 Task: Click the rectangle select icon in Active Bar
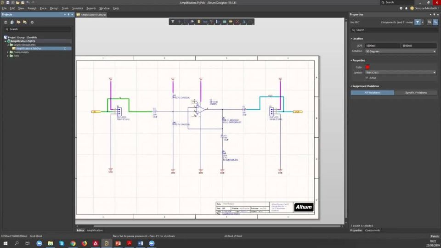pos(186,22)
